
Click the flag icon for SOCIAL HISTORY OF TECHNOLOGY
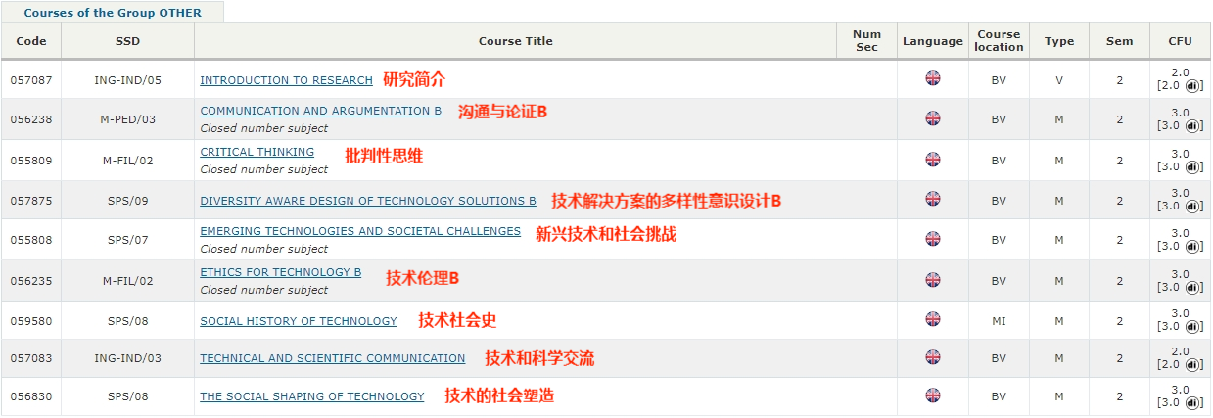coord(933,319)
